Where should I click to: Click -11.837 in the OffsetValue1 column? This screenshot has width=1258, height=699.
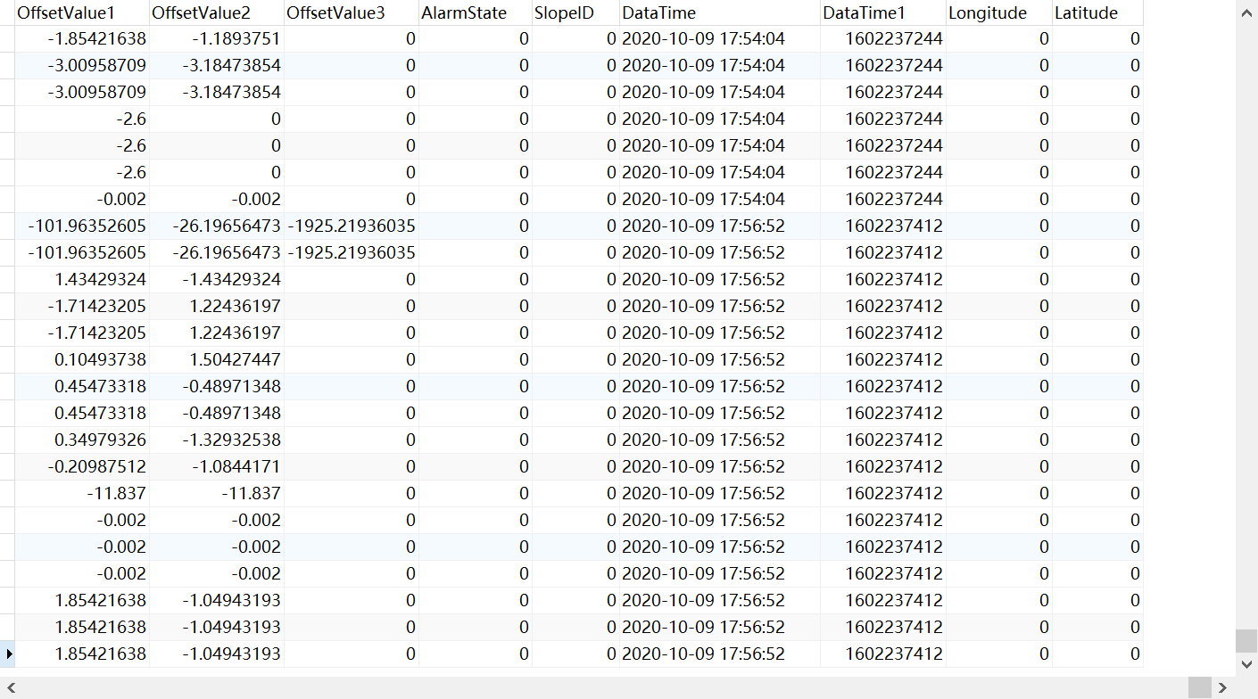(x=82, y=494)
